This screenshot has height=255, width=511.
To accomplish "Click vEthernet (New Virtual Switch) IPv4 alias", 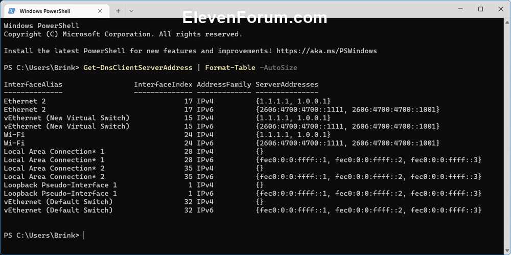I will click(x=66, y=118).
